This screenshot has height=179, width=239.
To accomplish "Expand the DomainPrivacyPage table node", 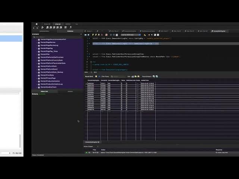I will point(37,78).
